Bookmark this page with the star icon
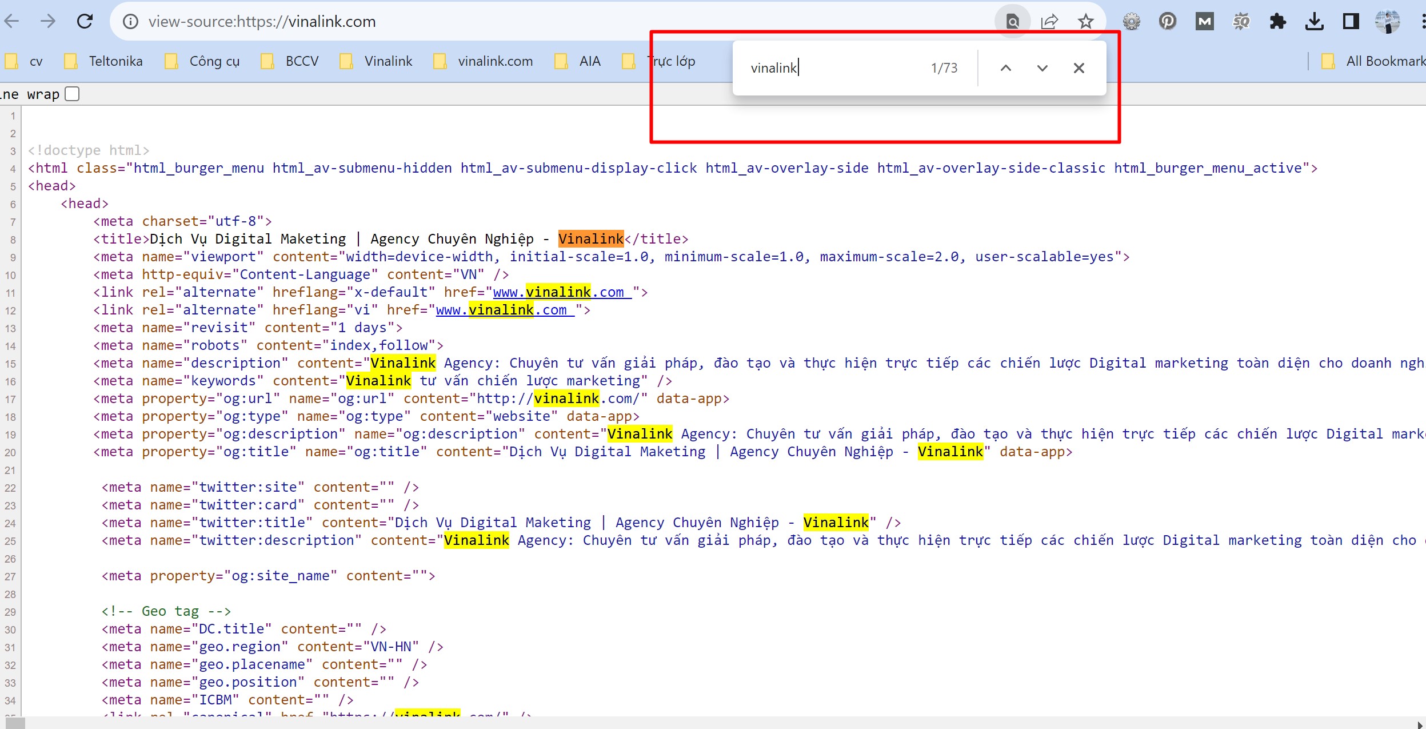Viewport: 1426px width, 729px height. point(1085,22)
